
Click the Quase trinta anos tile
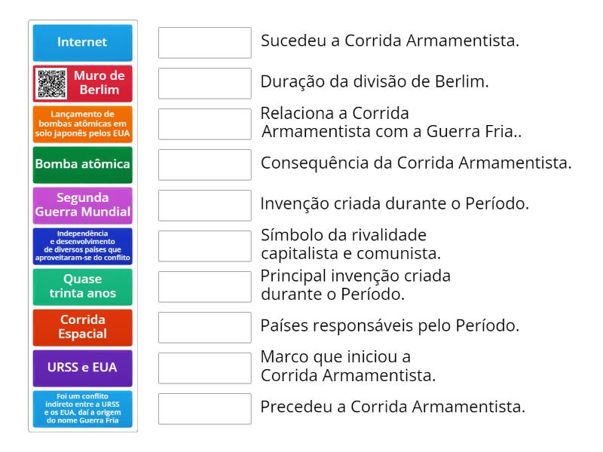(83, 286)
